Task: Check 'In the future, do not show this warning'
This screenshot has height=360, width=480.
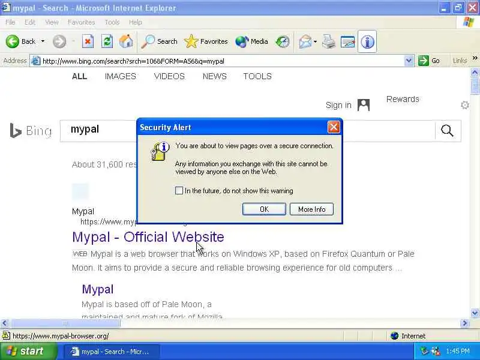Action: [179, 191]
